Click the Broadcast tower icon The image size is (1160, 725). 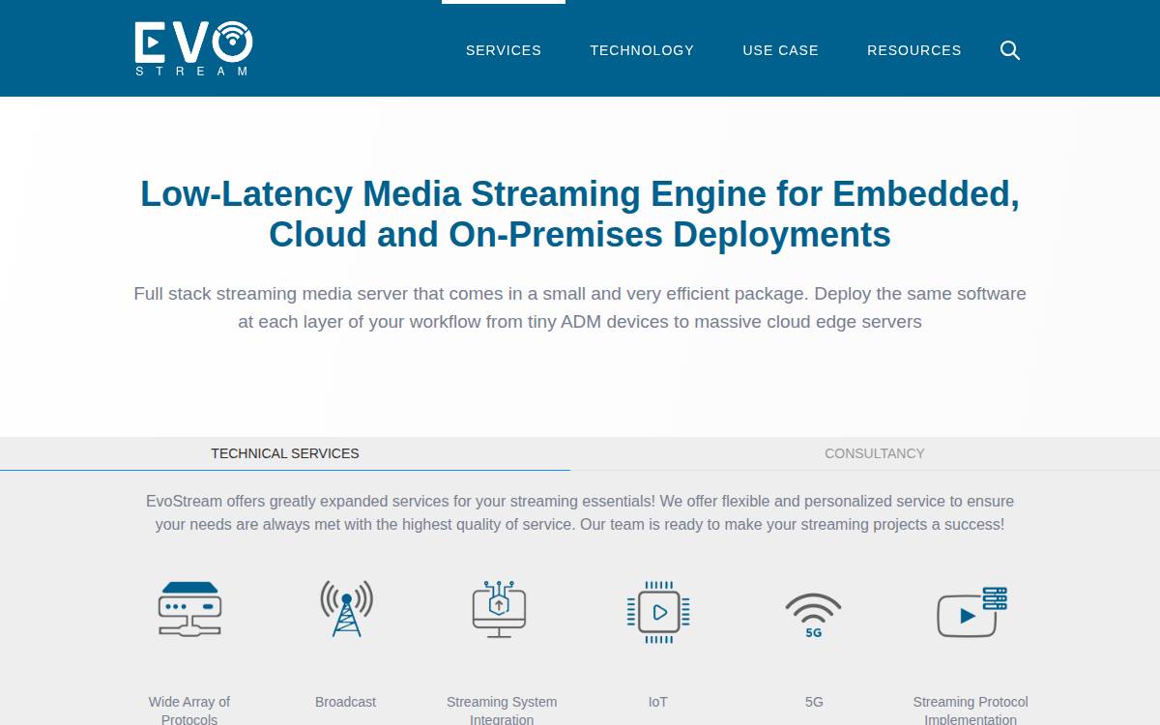(x=346, y=609)
